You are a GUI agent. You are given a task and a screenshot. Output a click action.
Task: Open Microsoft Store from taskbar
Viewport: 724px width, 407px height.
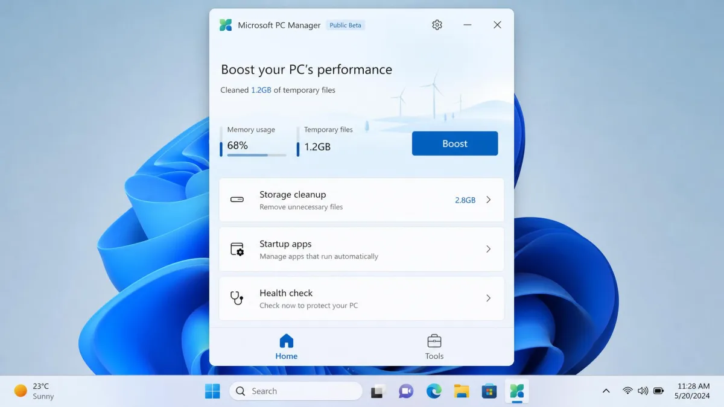[x=489, y=391]
